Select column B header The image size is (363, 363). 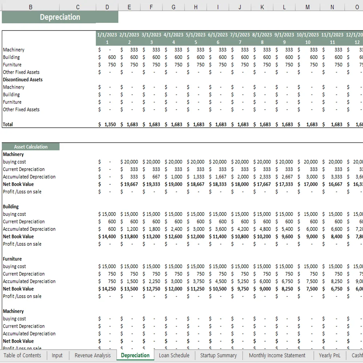click(x=30, y=7)
